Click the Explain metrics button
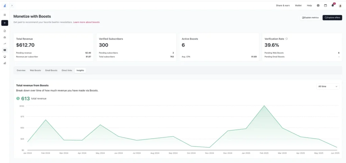 310,18
